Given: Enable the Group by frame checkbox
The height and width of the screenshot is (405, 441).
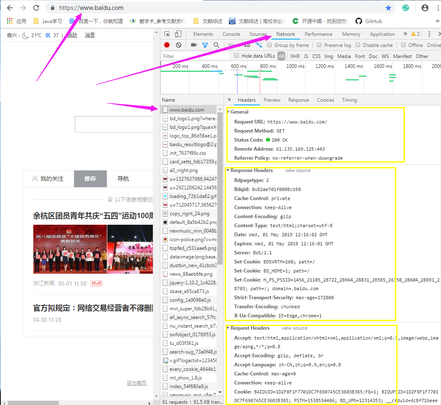Looking at the screenshot, I should point(270,45).
